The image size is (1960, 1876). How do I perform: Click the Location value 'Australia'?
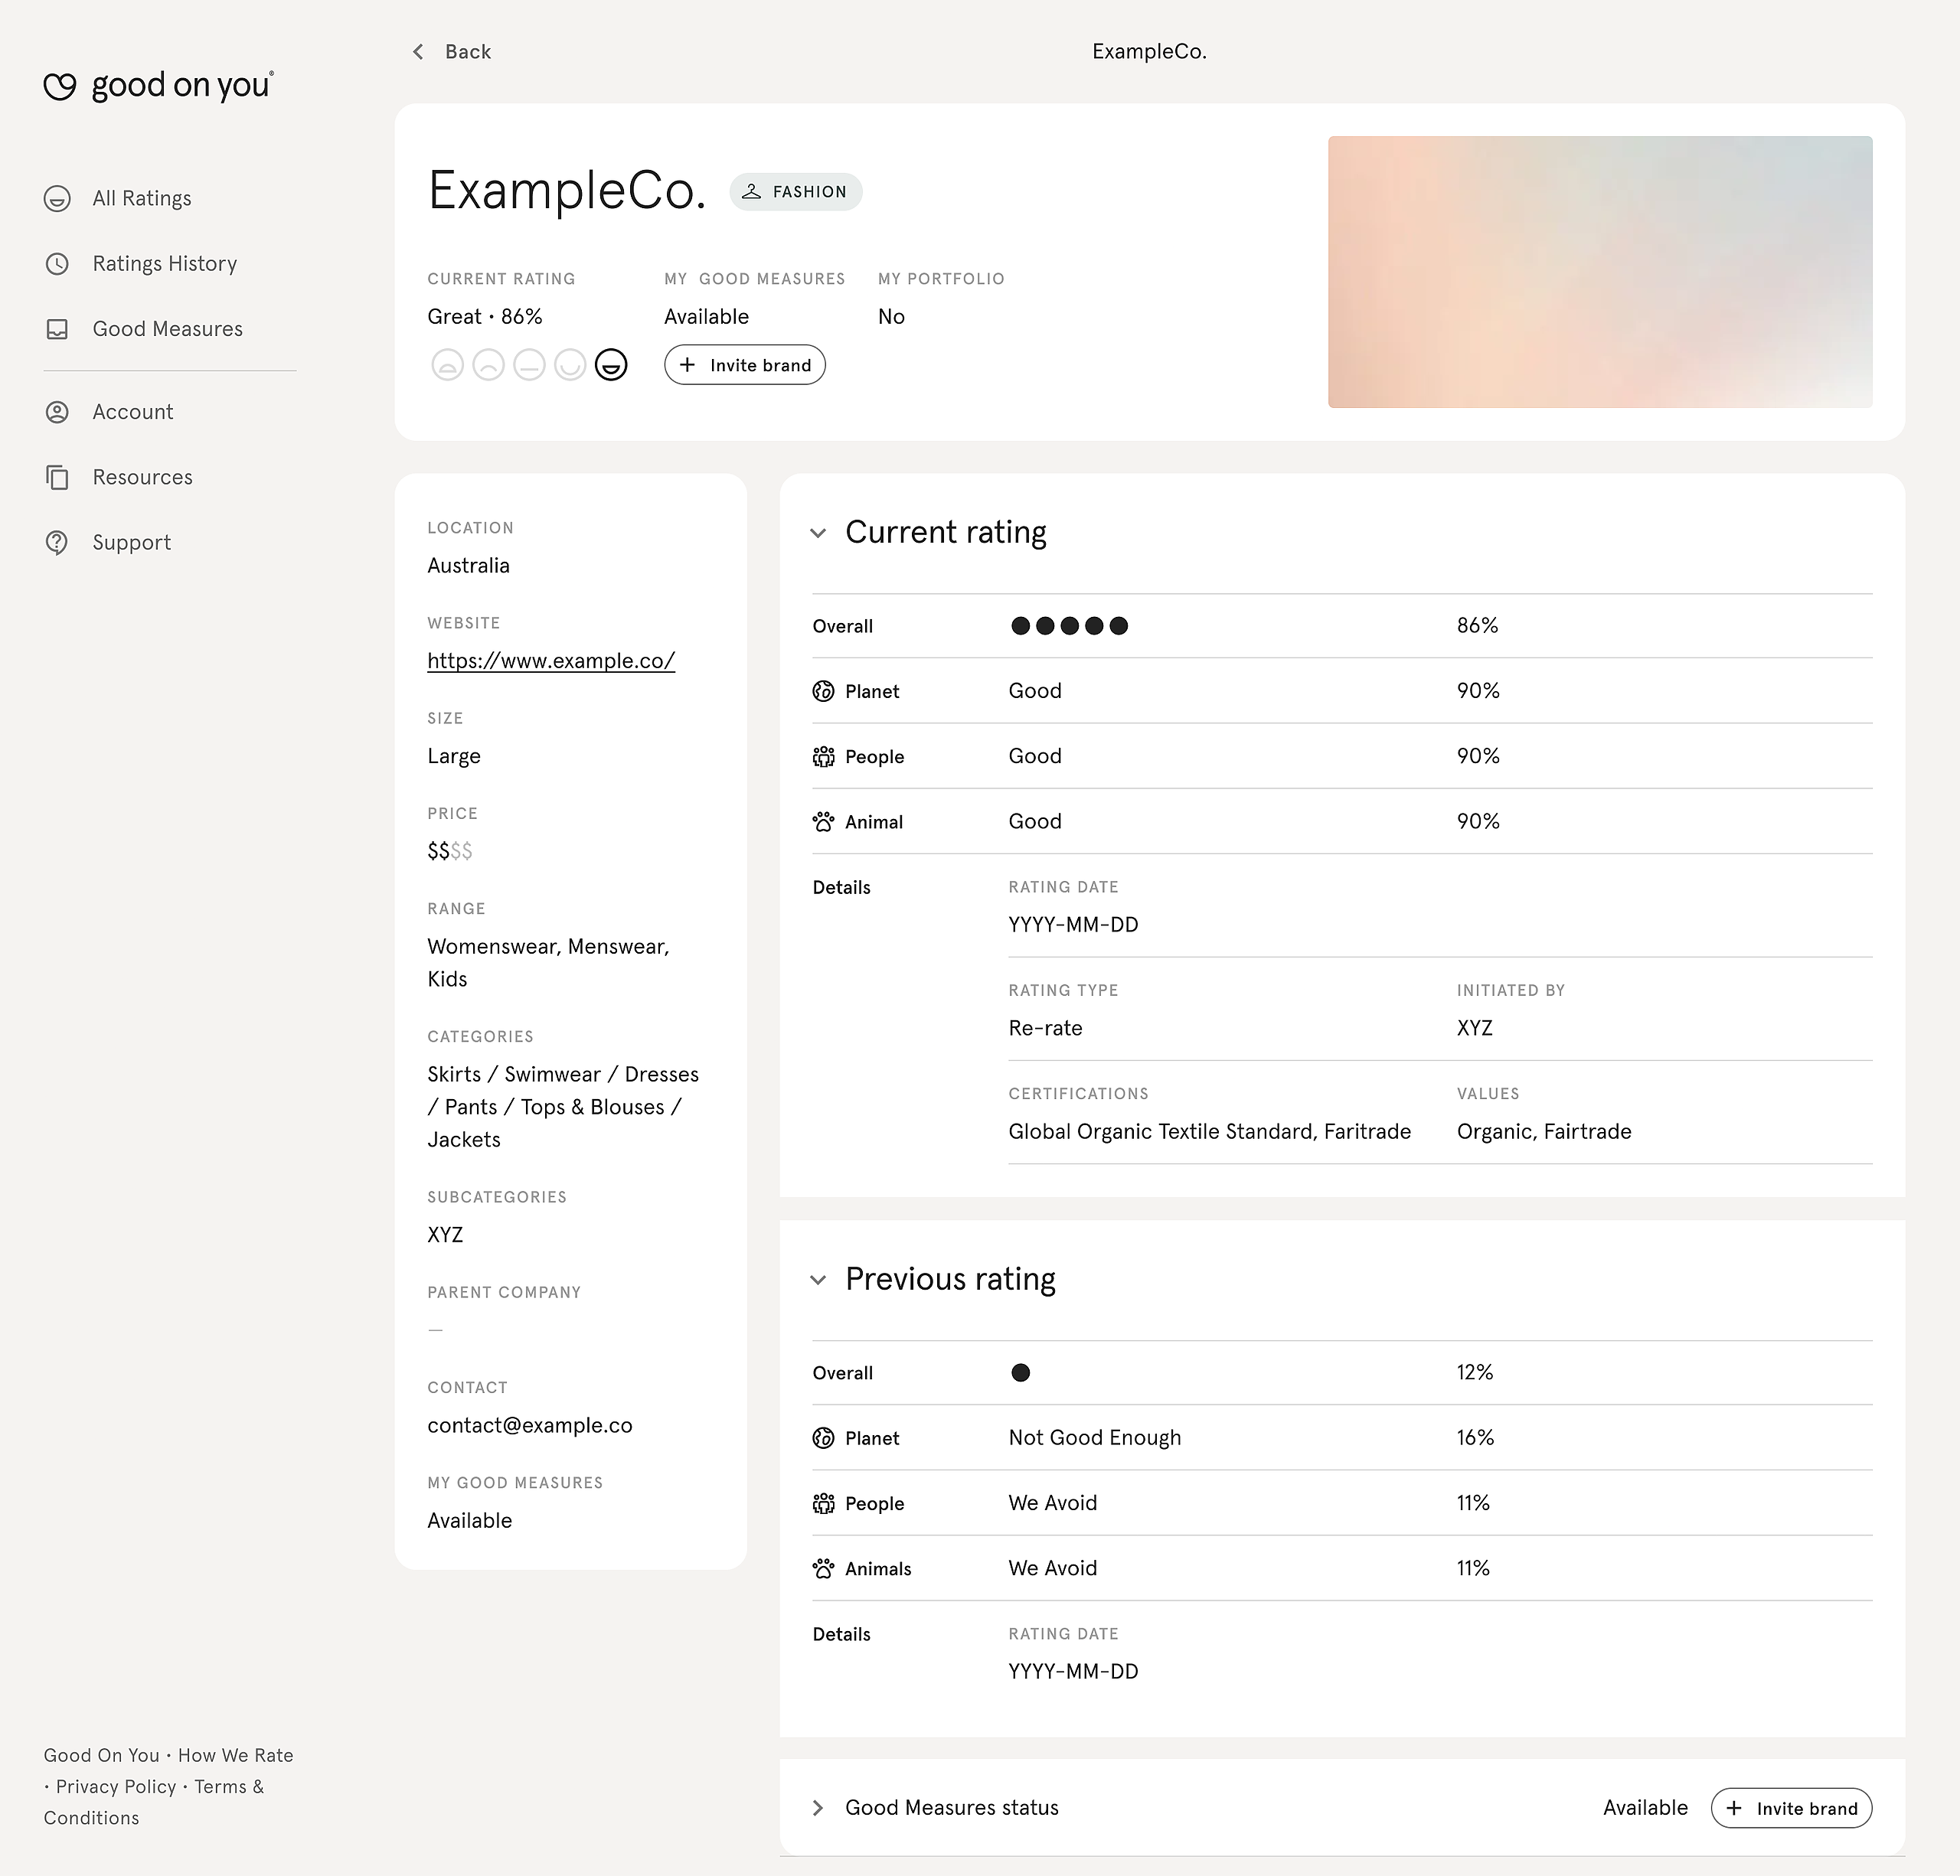click(468, 566)
